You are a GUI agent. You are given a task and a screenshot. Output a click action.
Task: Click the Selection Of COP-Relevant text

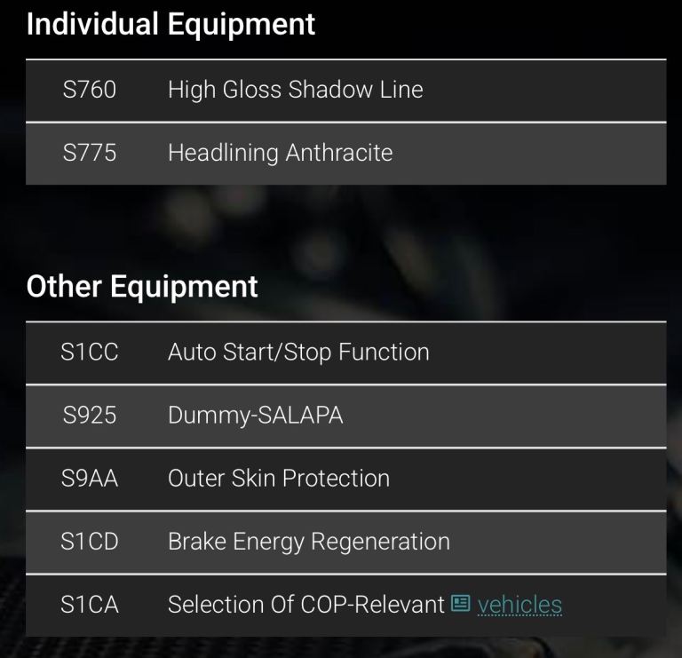pyautogui.click(x=305, y=606)
